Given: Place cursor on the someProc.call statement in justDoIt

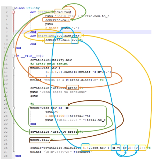Looking at the screenshot, I should point(57,20).
